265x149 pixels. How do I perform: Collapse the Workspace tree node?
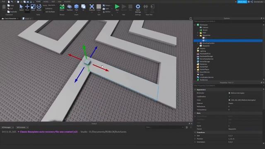[x=195, y=25]
